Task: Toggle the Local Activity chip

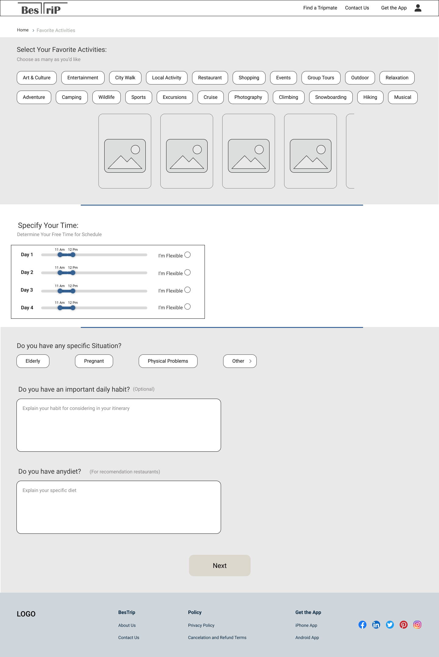Action: click(x=167, y=78)
